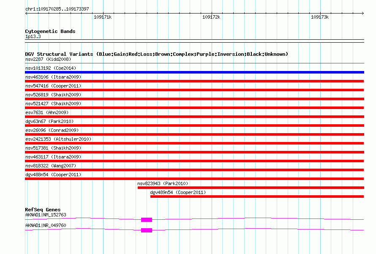Click the left arrow of the ruler
The image size is (376, 254).
pos(26,13)
